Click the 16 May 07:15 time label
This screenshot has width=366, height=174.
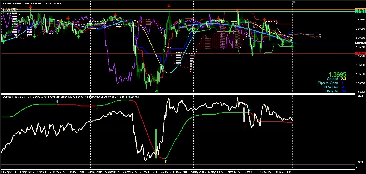point(232,172)
